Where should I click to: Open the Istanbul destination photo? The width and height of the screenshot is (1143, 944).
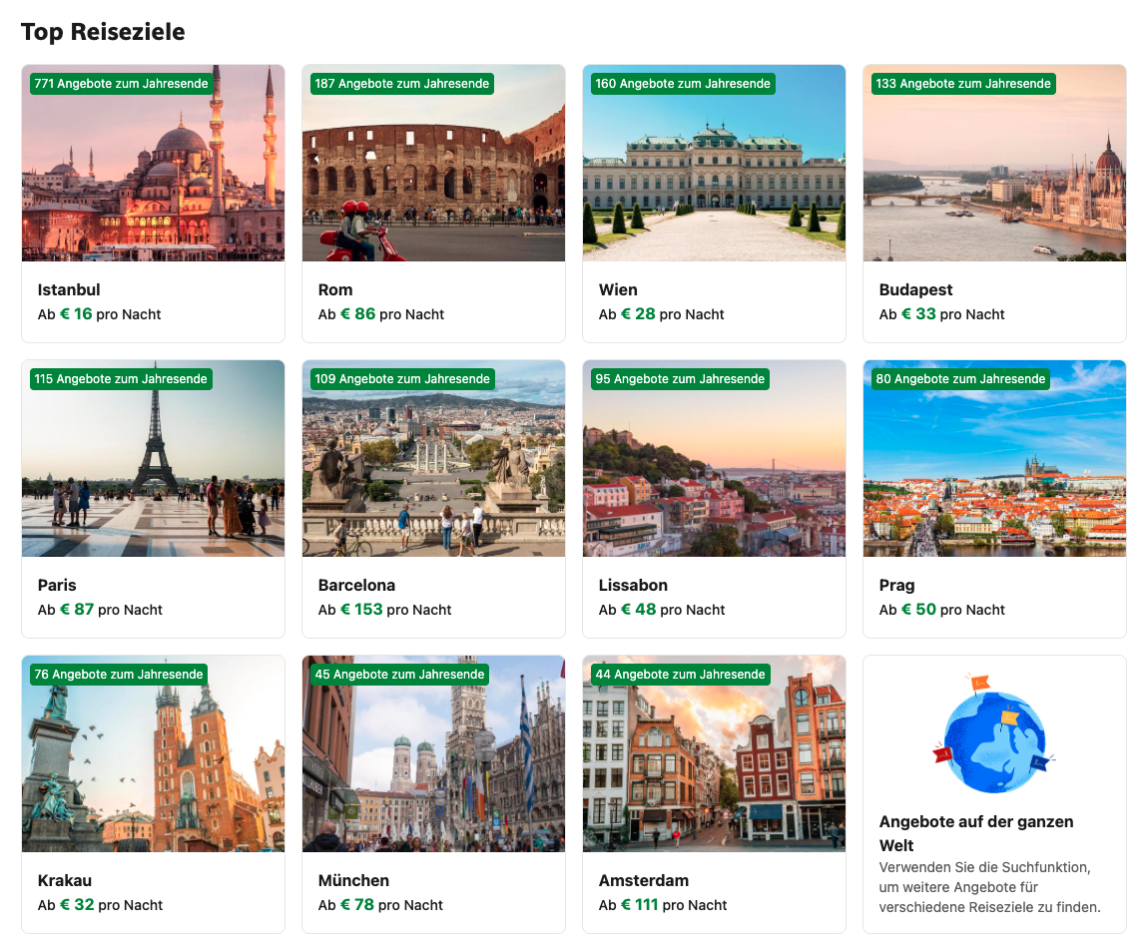tap(153, 164)
